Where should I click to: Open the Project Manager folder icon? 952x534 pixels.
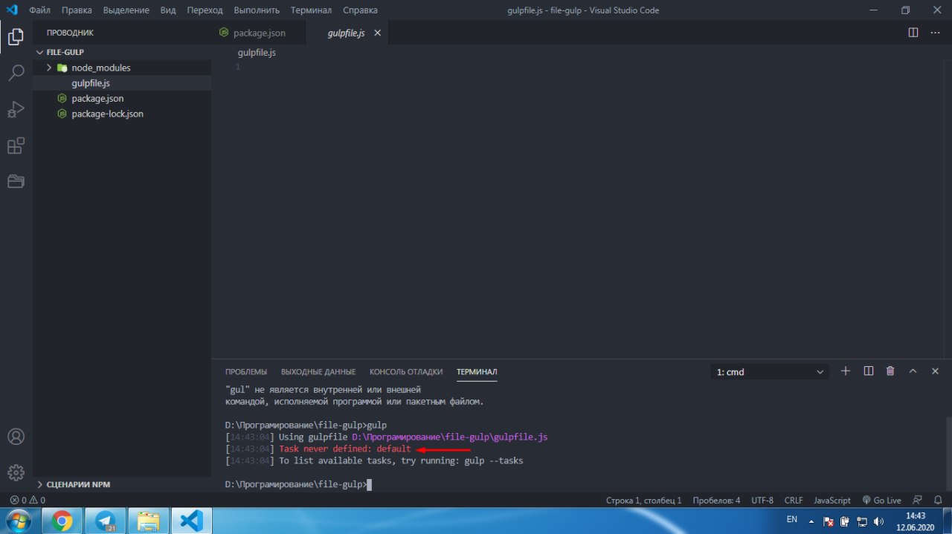point(16,181)
